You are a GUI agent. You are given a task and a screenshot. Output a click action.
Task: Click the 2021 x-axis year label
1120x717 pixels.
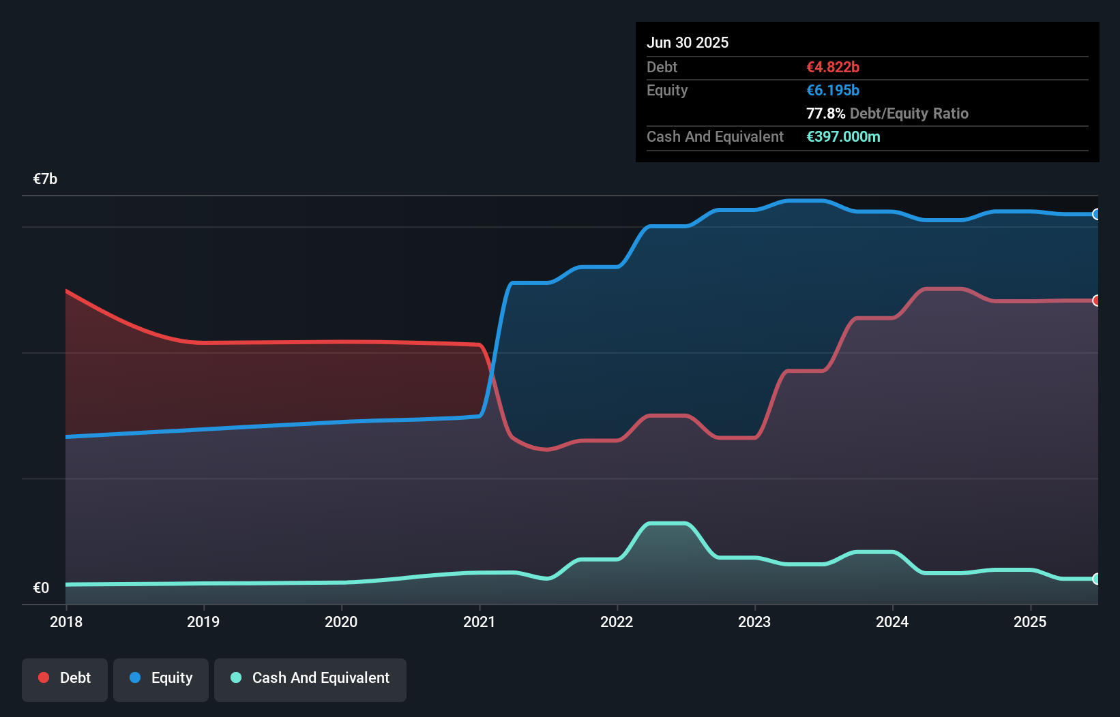[x=479, y=622]
